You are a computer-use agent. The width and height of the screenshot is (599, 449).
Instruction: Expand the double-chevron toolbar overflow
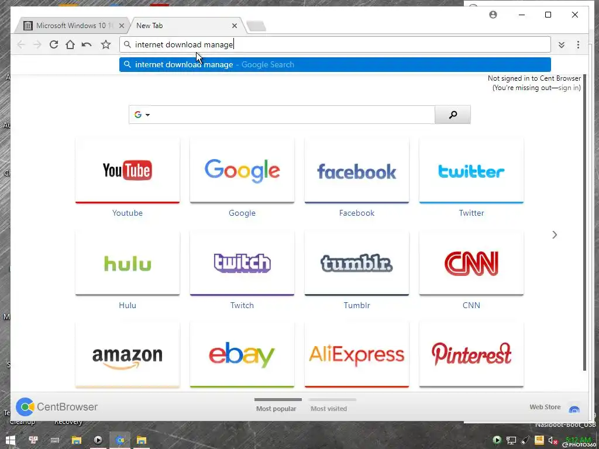561,45
